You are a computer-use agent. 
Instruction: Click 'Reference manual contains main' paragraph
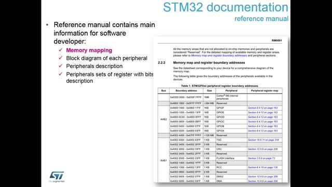(x=104, y=33)
